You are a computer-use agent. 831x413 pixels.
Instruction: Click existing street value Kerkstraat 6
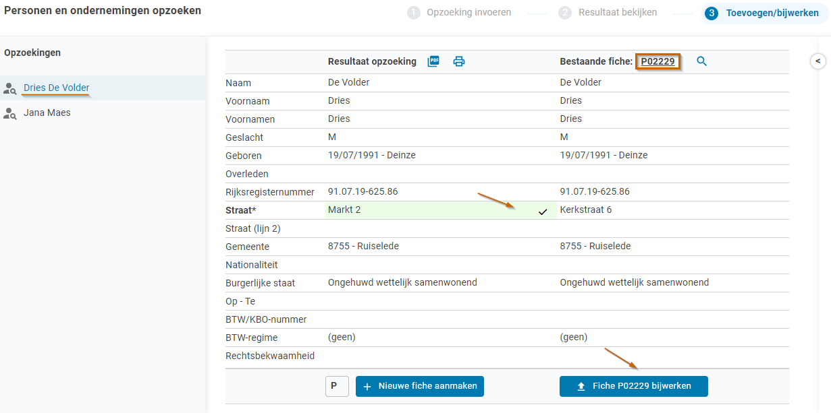[586, 210]
